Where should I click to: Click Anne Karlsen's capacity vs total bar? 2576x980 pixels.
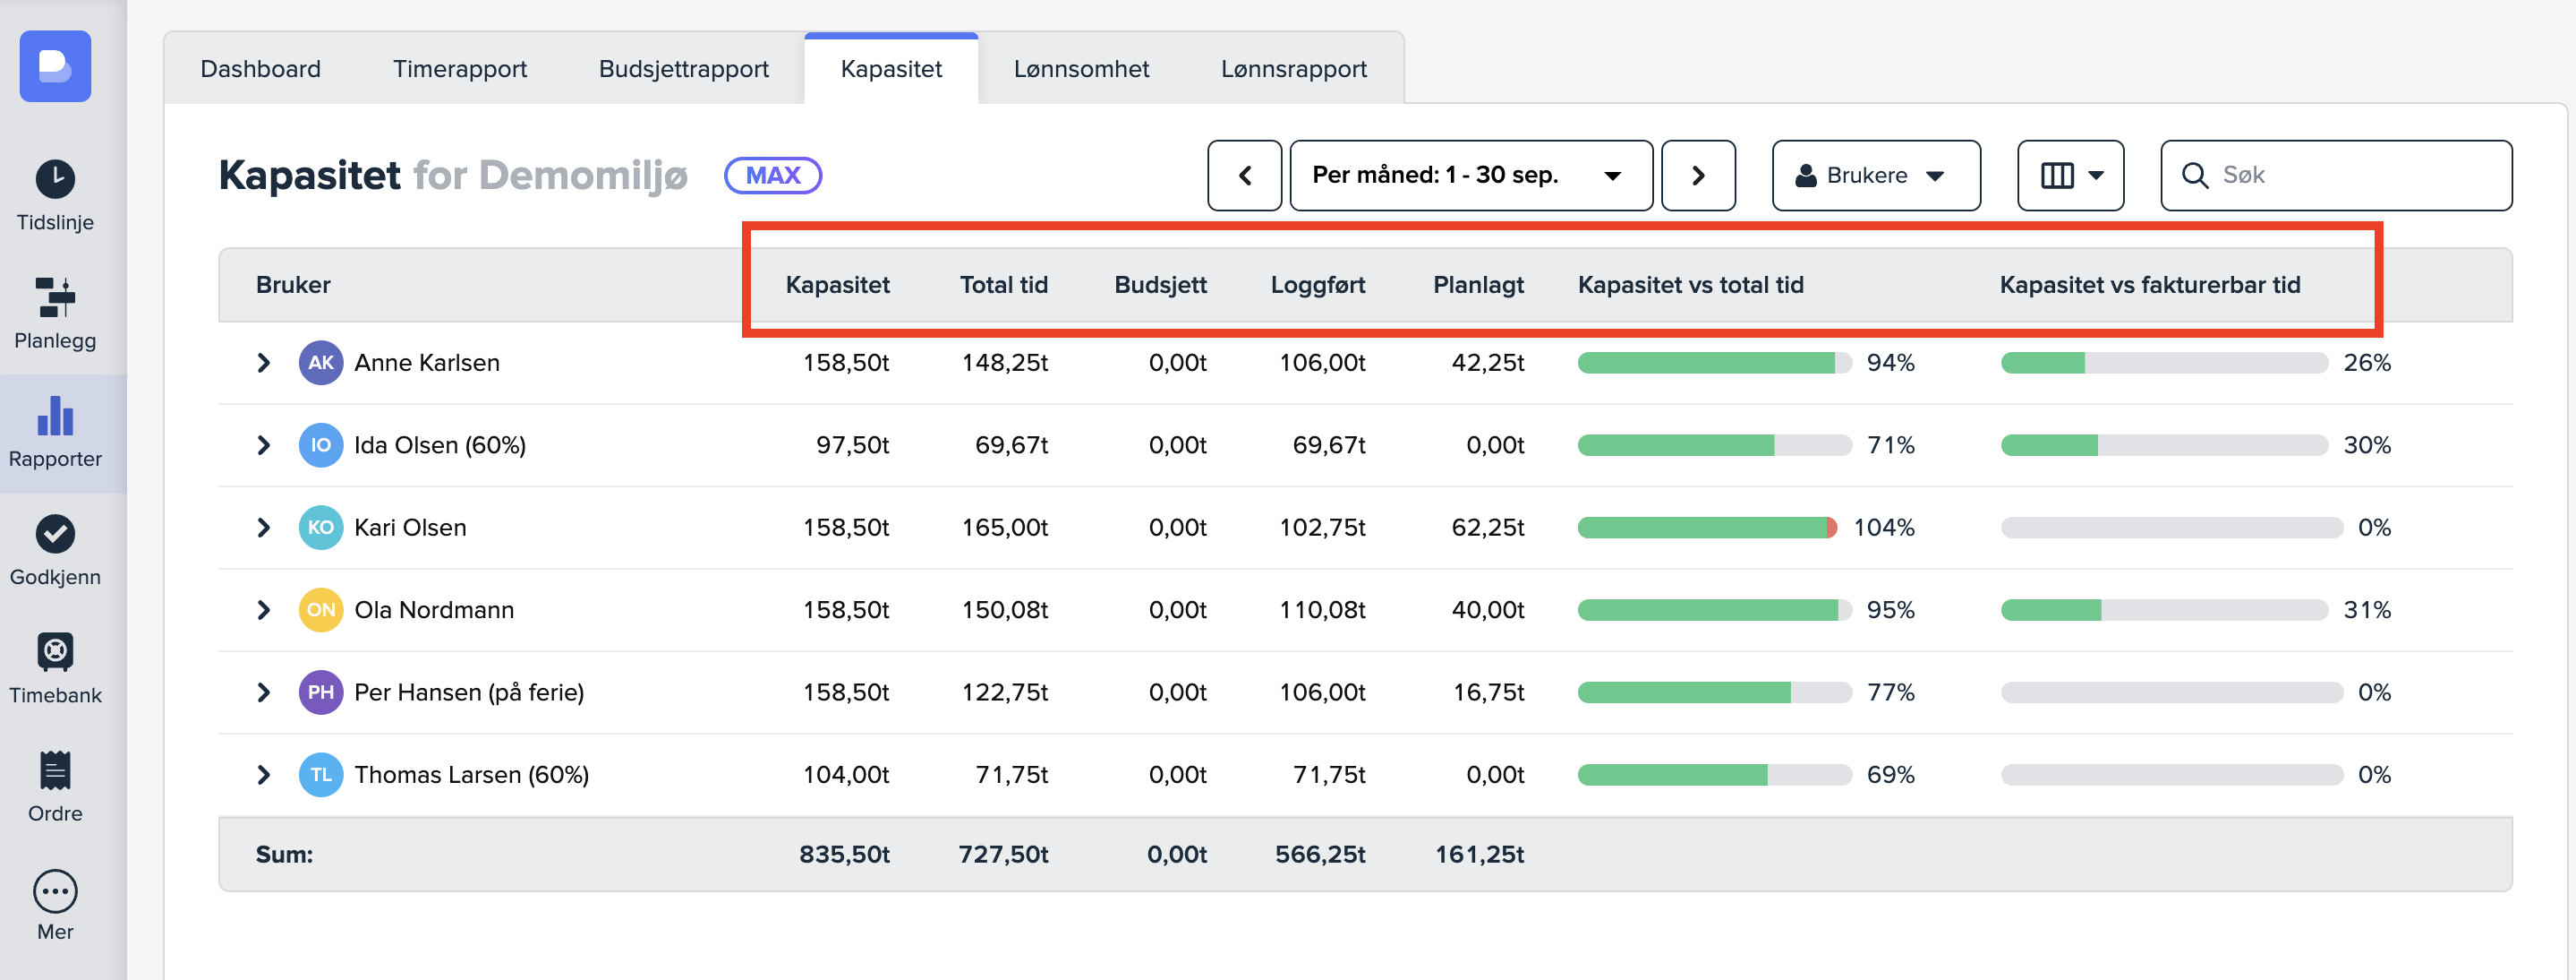point(1713,363)
